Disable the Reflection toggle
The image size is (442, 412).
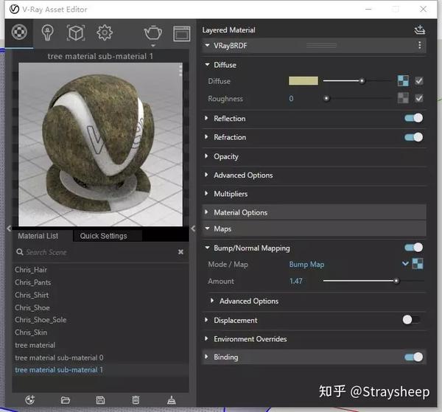point(413,118)
